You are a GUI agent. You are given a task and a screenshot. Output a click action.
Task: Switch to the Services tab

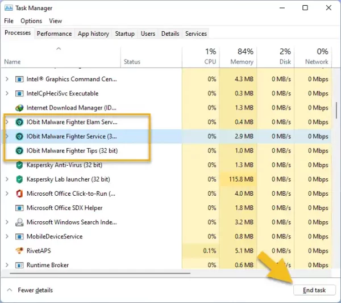(196, 33)
